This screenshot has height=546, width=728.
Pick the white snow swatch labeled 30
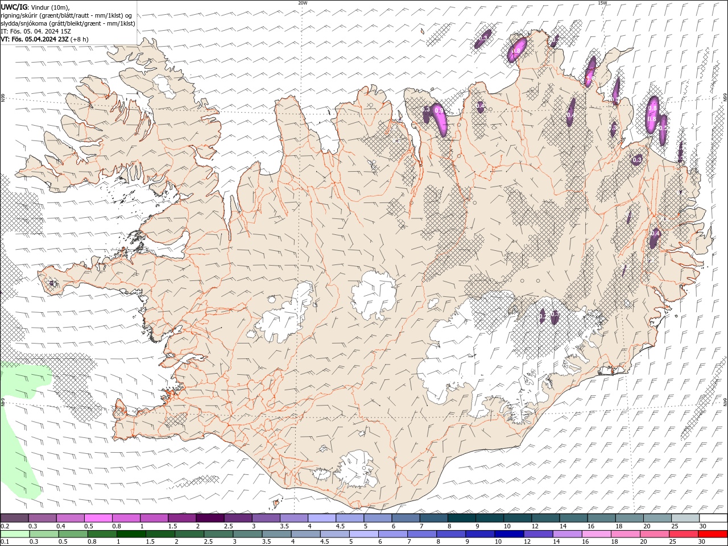point(713,518)
